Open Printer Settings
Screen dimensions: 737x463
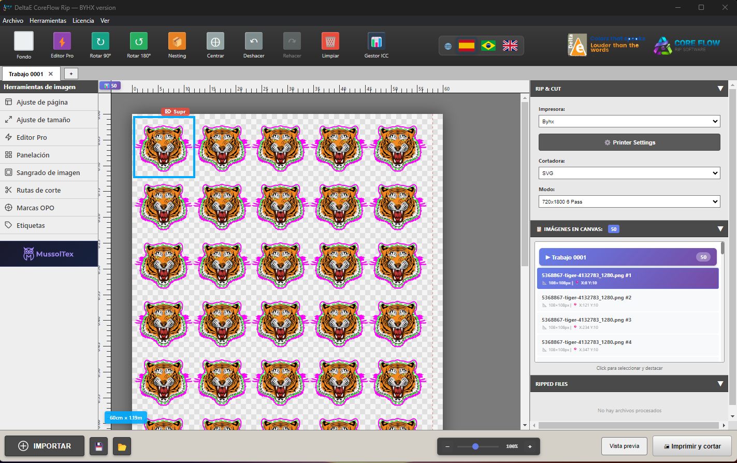[629, 142]
